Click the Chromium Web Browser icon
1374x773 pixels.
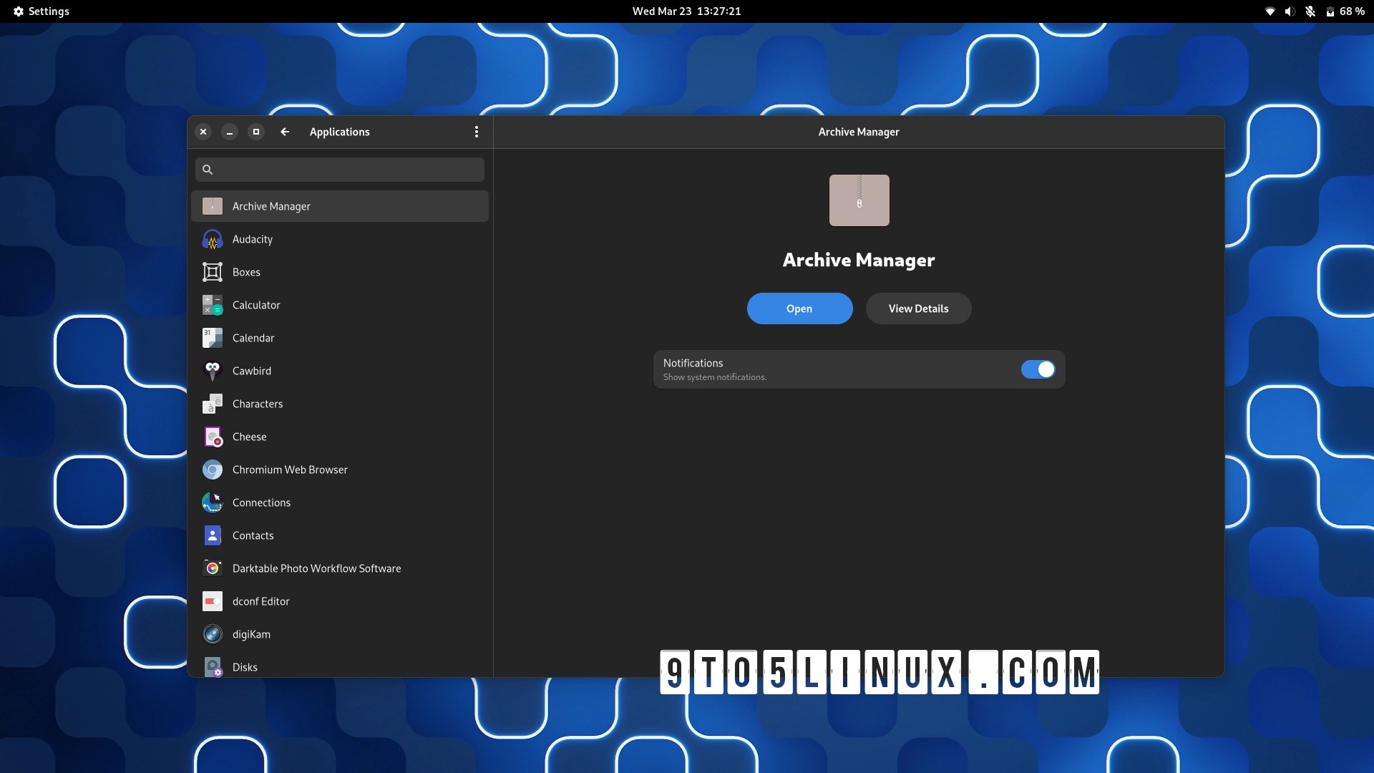212,470
